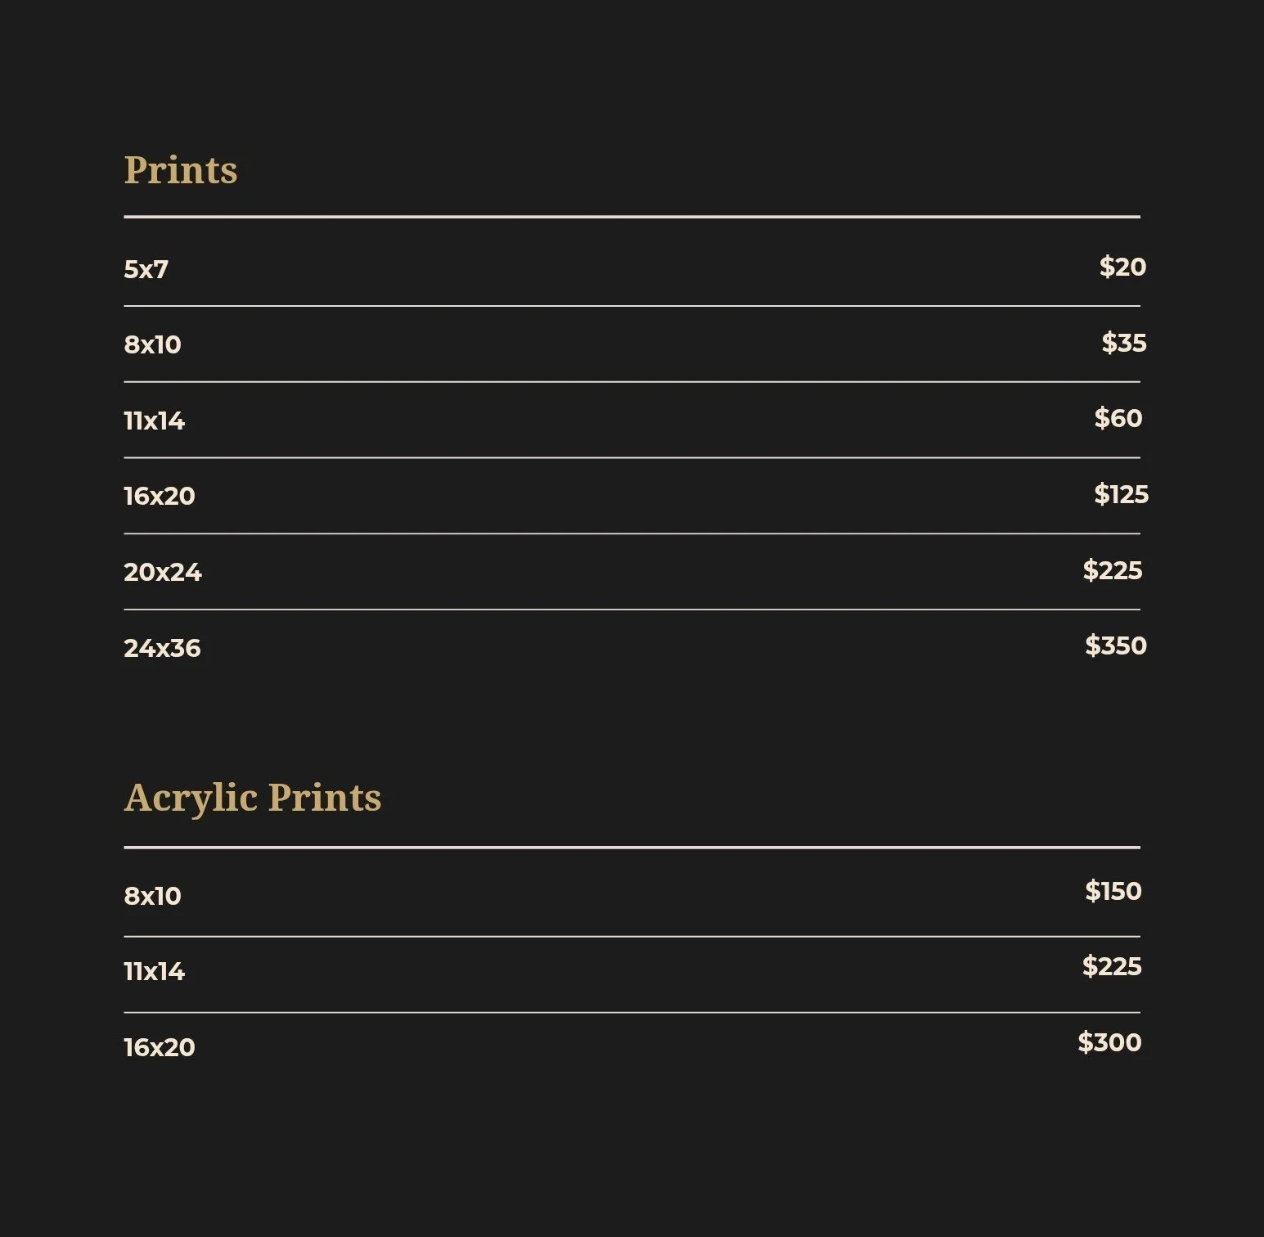
Task: Click the $300 acrylic price
Action: (x=1109, y=1042)
